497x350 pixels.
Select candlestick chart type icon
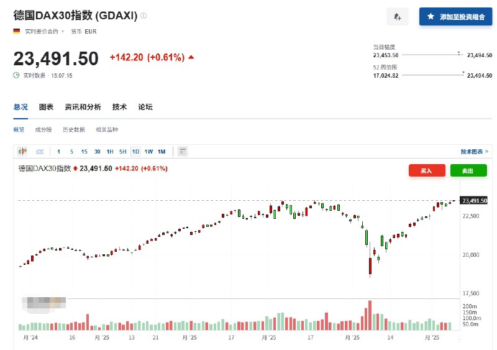(x=22, y=151)
